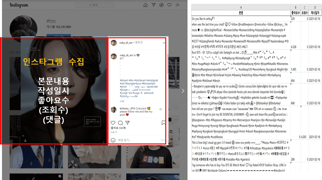
Task: Open the sneakers post thumbnail
Action: pos(95,157)
